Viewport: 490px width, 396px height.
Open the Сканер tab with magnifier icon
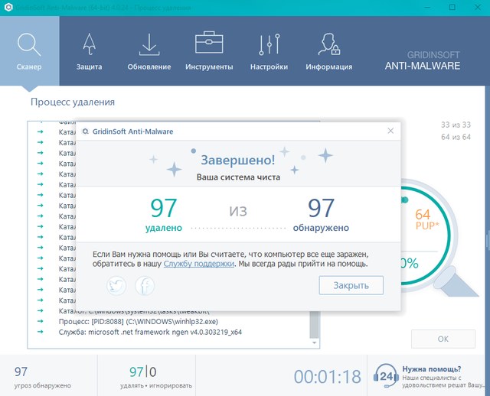point(28,50)
